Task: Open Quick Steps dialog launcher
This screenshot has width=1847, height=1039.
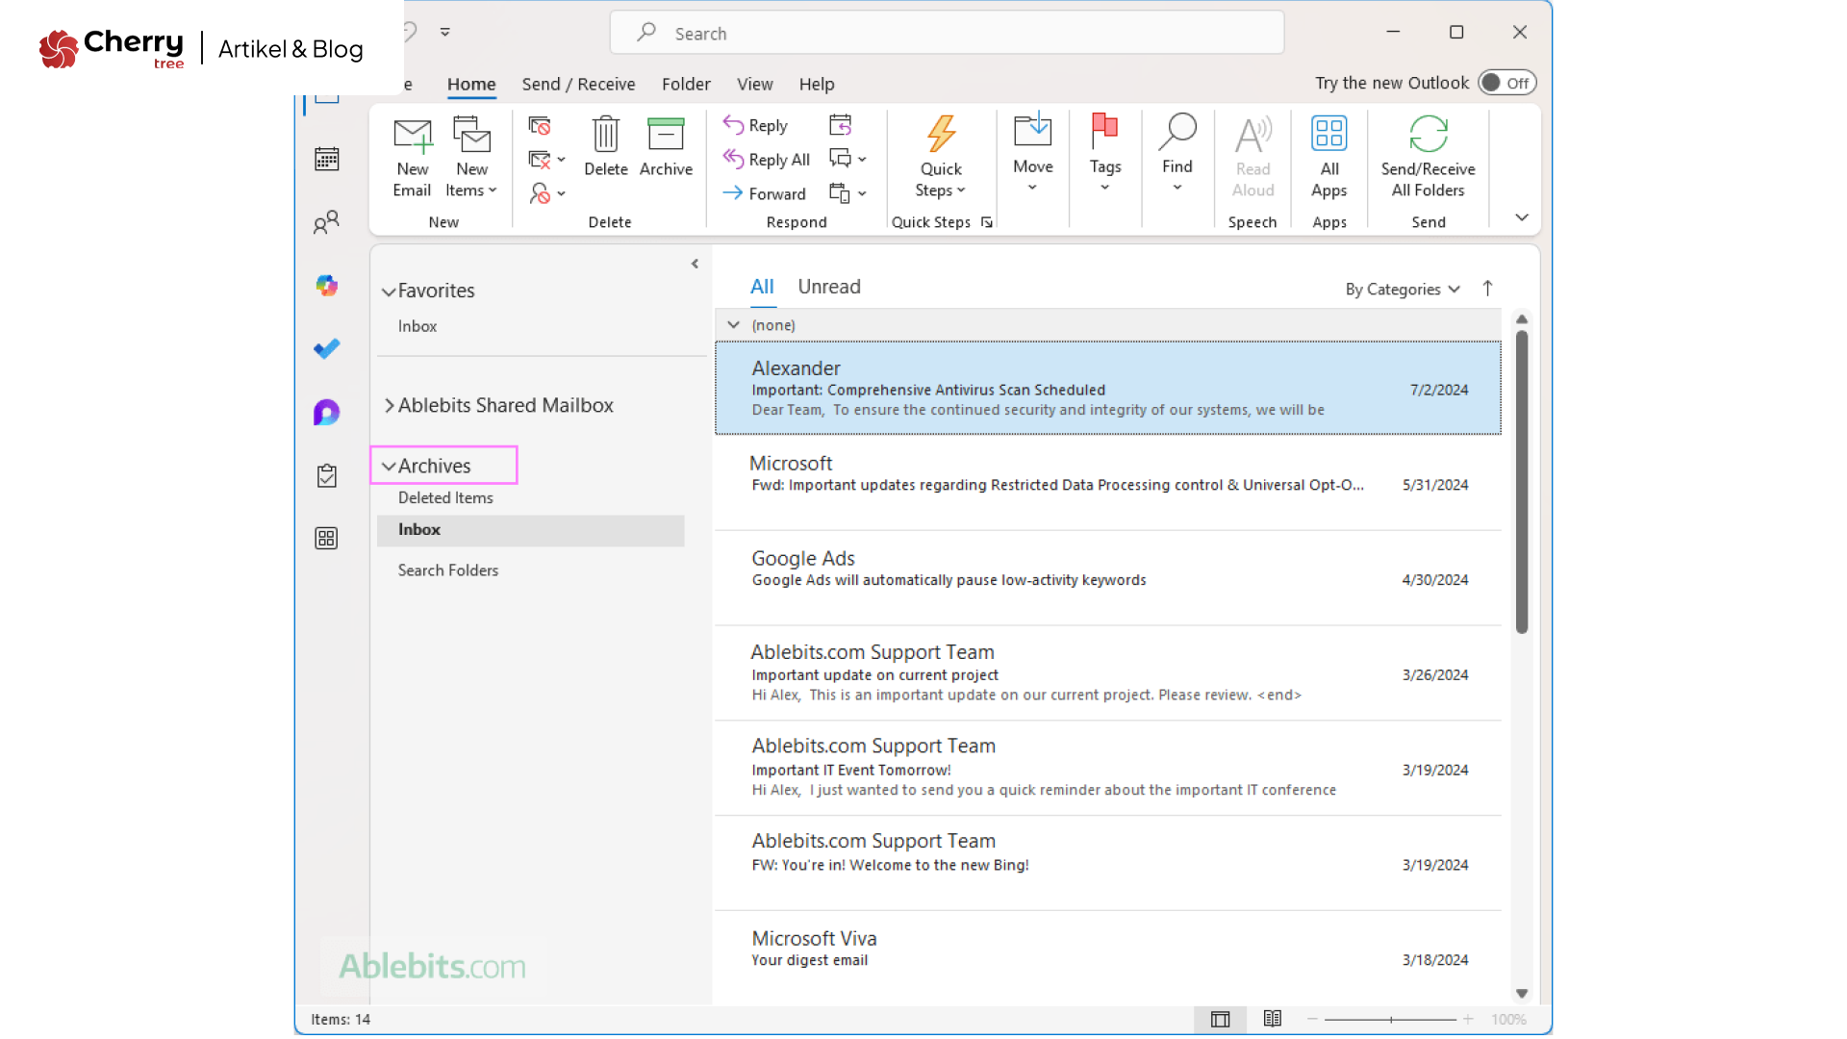Action: click(x=986, y=222)
